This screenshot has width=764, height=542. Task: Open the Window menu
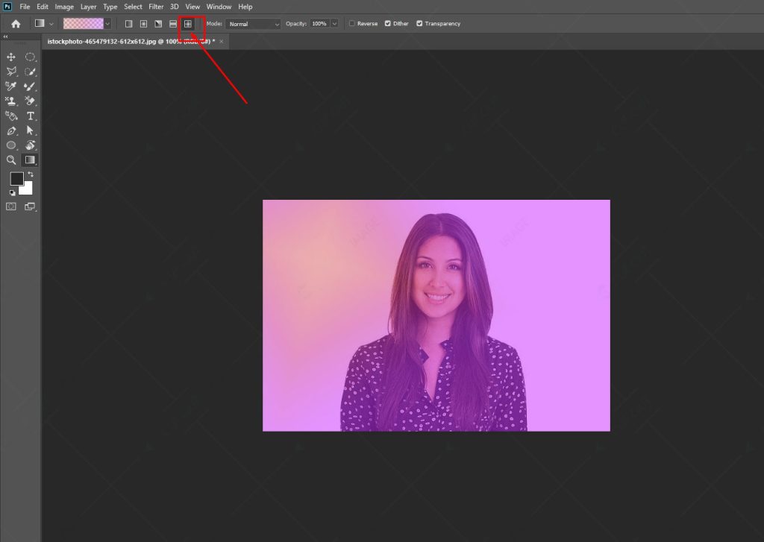point(219,6)
